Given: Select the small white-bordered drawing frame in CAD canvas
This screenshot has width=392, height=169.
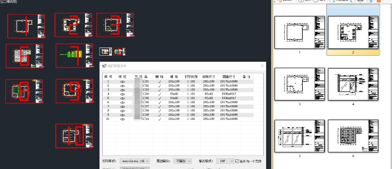Looking at the screenshot, I should (x=106, y=52).
